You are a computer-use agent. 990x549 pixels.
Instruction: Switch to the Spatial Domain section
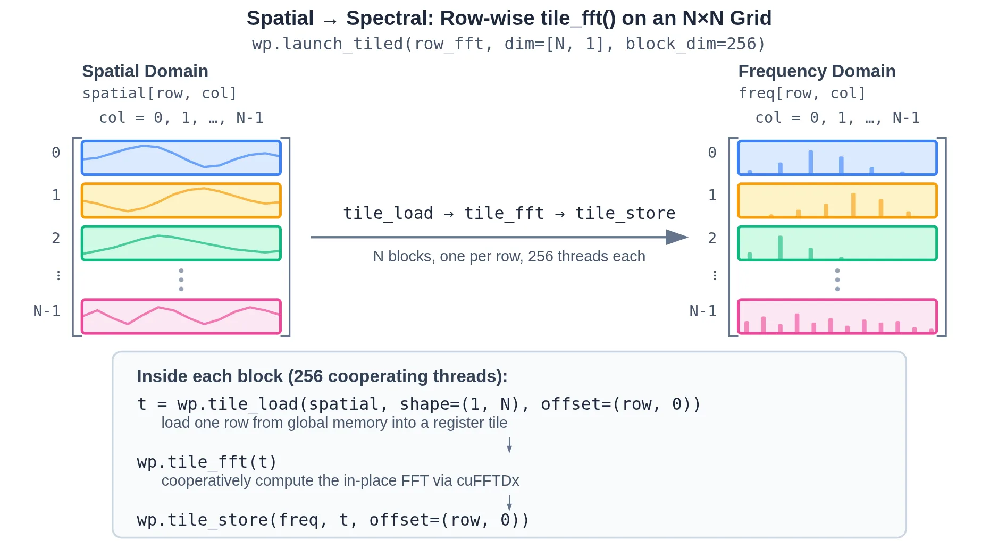(145, 71)
